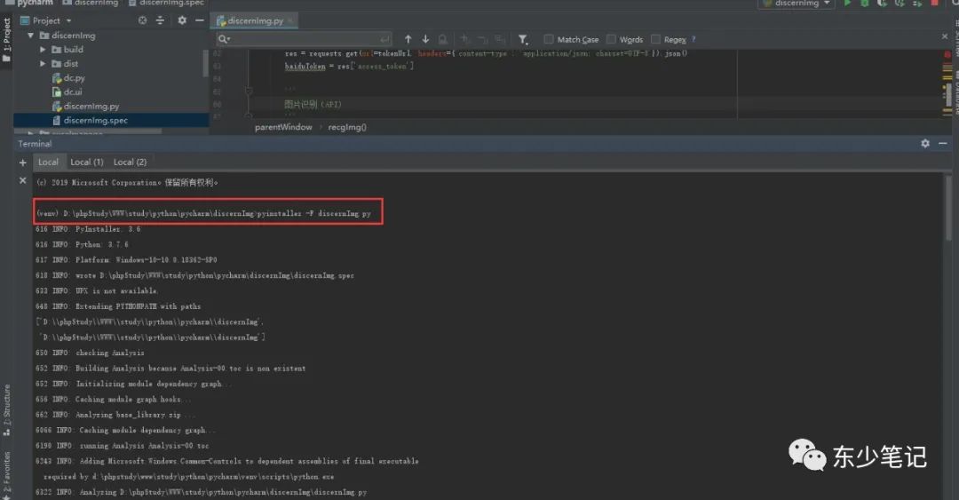Viewport: 959px width, 500px height.
Task: Click the 'PyInstaller: 3.6' terminal line
Action: 88,229
